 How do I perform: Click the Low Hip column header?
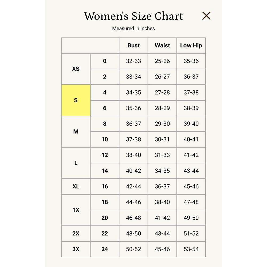(191, 45)
